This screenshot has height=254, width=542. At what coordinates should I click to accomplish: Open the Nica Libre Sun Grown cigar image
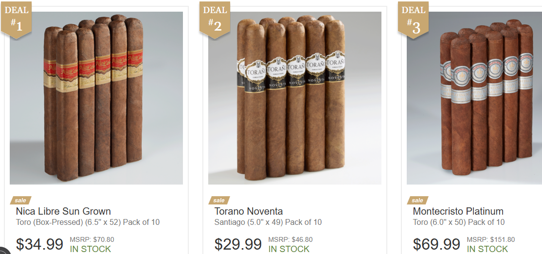(x=96, y=98)
